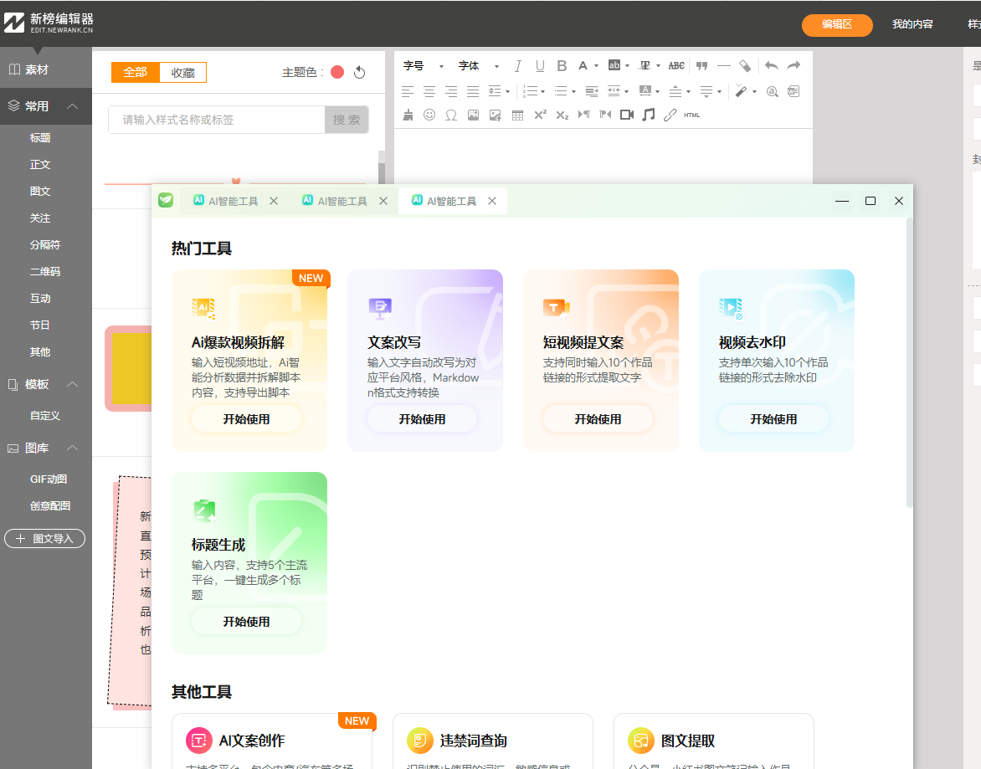The image size is (981, 769).
Task: Reset theme color with refresh icon
Action: (360, 73)
